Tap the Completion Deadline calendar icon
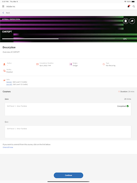This screenshot has height=183, width=137. (37, 64)
